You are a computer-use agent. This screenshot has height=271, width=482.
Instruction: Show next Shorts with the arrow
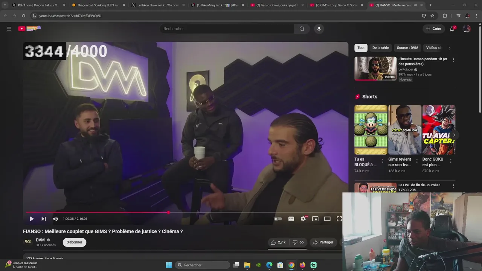pyautogui.click(x=454, y=135)
